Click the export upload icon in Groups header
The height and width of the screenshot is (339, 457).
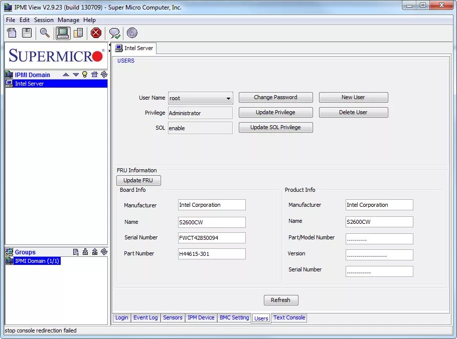tap(95, 252)
